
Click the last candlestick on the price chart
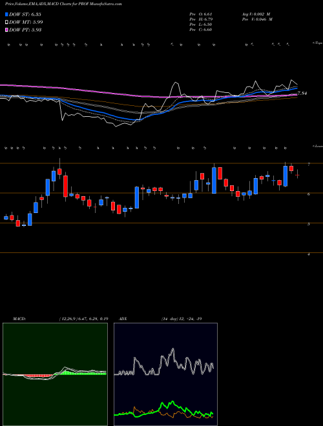click(297, 174)
